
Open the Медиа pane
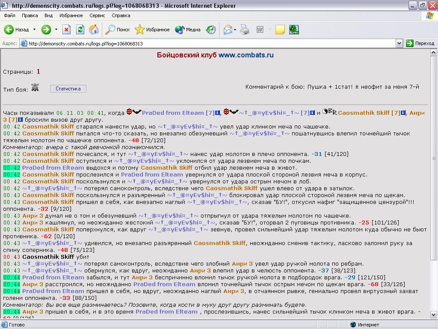click(188, 30)
